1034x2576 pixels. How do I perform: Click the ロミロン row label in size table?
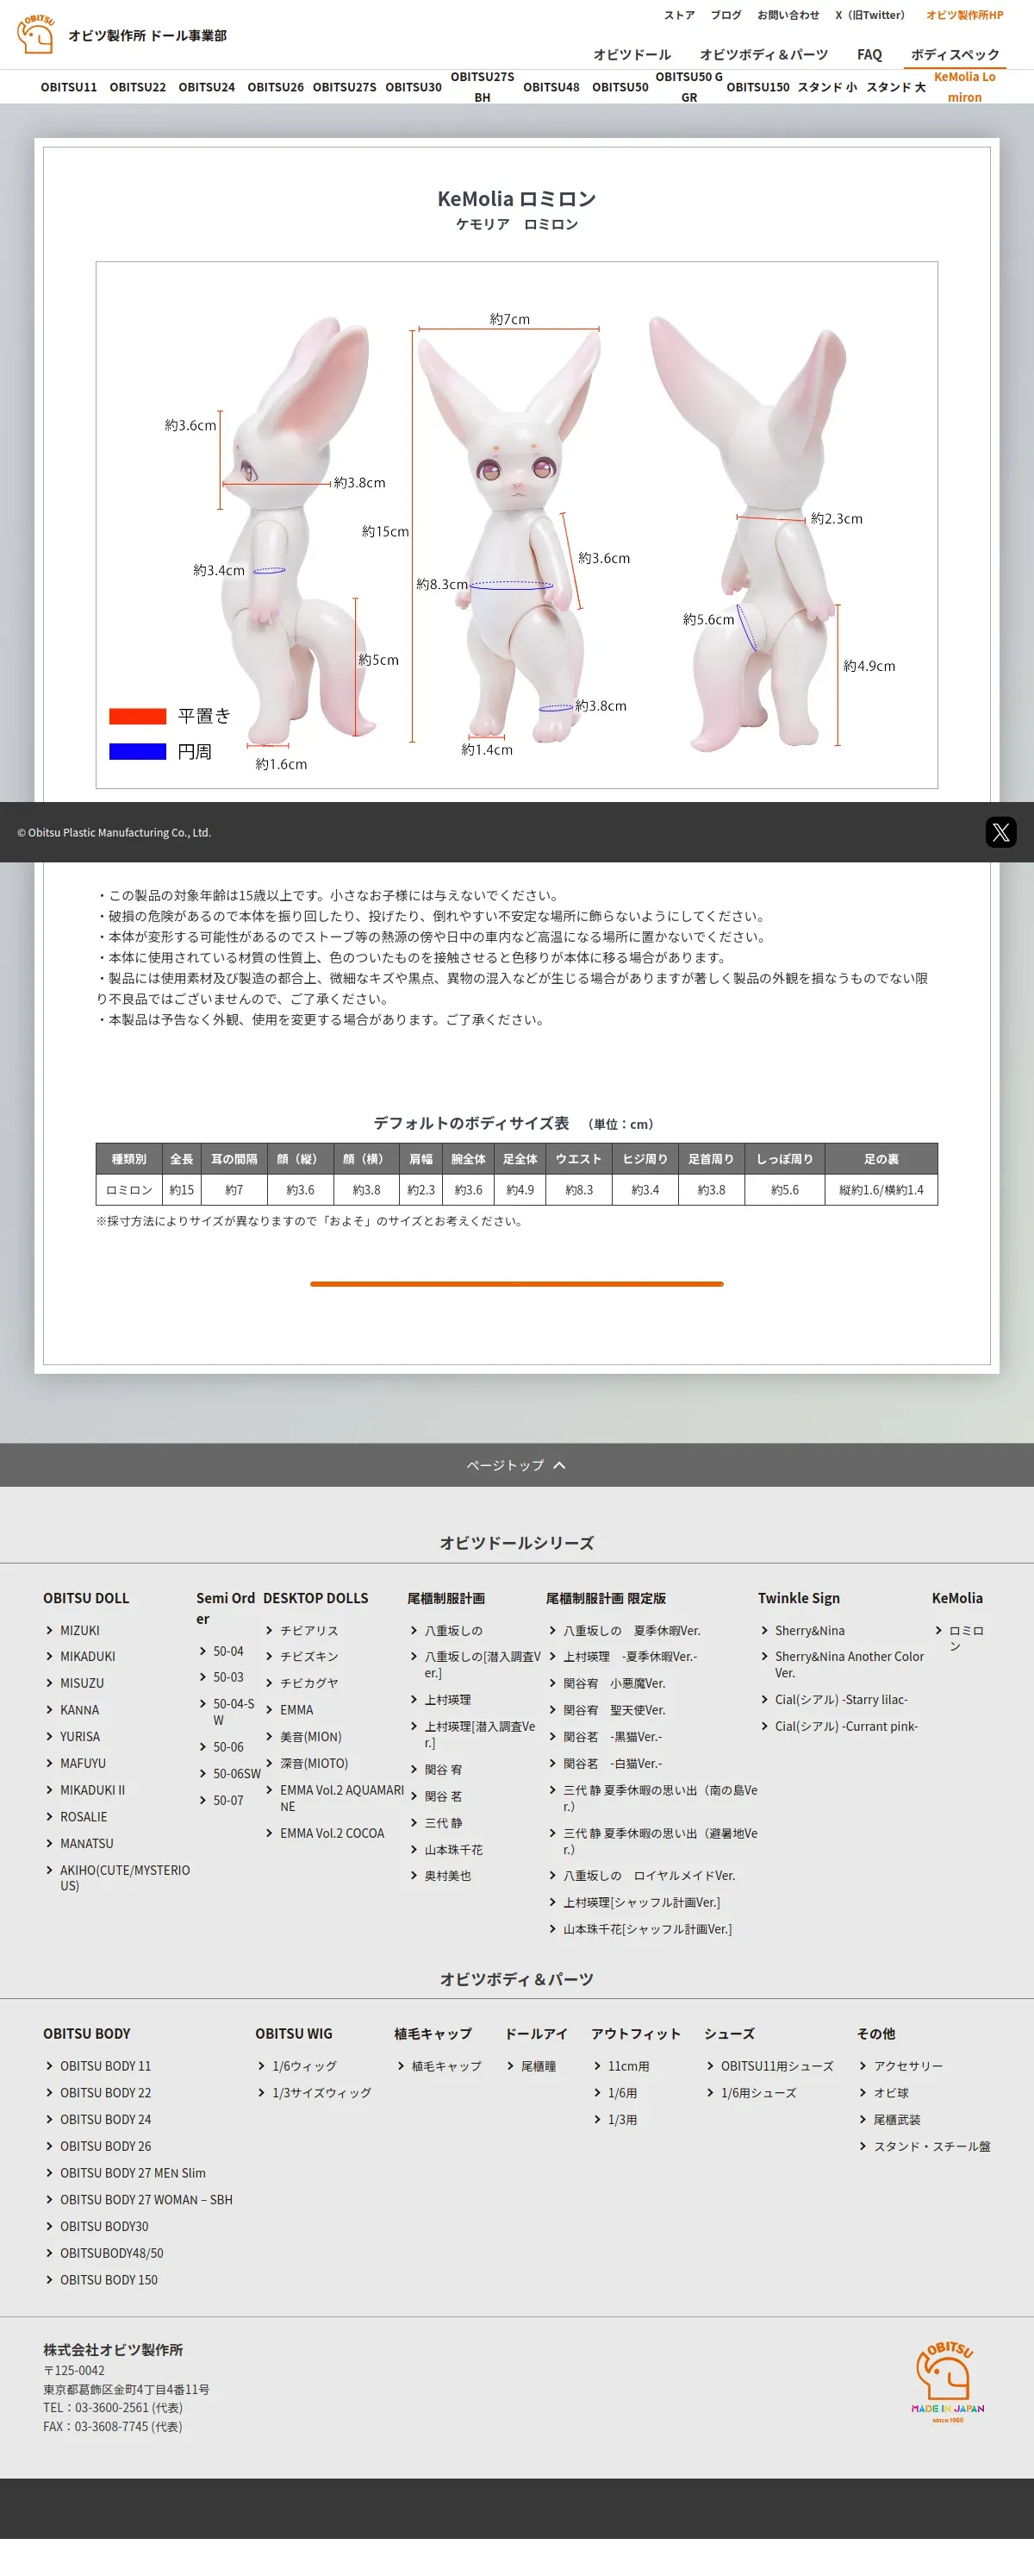129,1190
